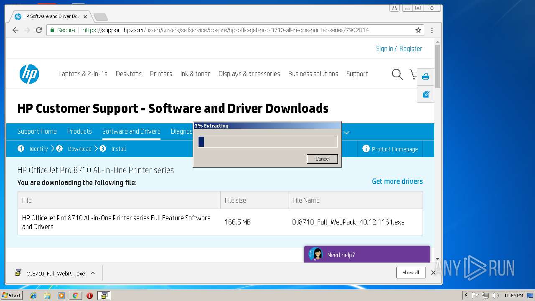The image size is (535, 301).
Task: Click the extraction progress bar
Action: [x=267, y=142]
